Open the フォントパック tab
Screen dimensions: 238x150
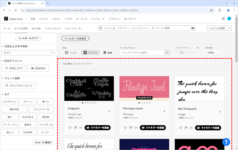tap(53, 29)
